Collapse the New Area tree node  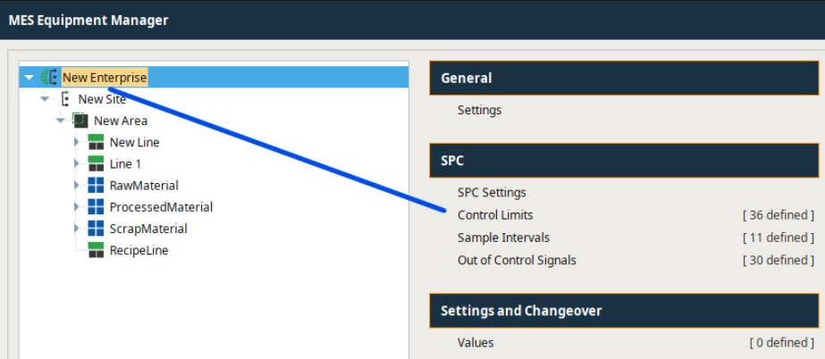(61, 121)
